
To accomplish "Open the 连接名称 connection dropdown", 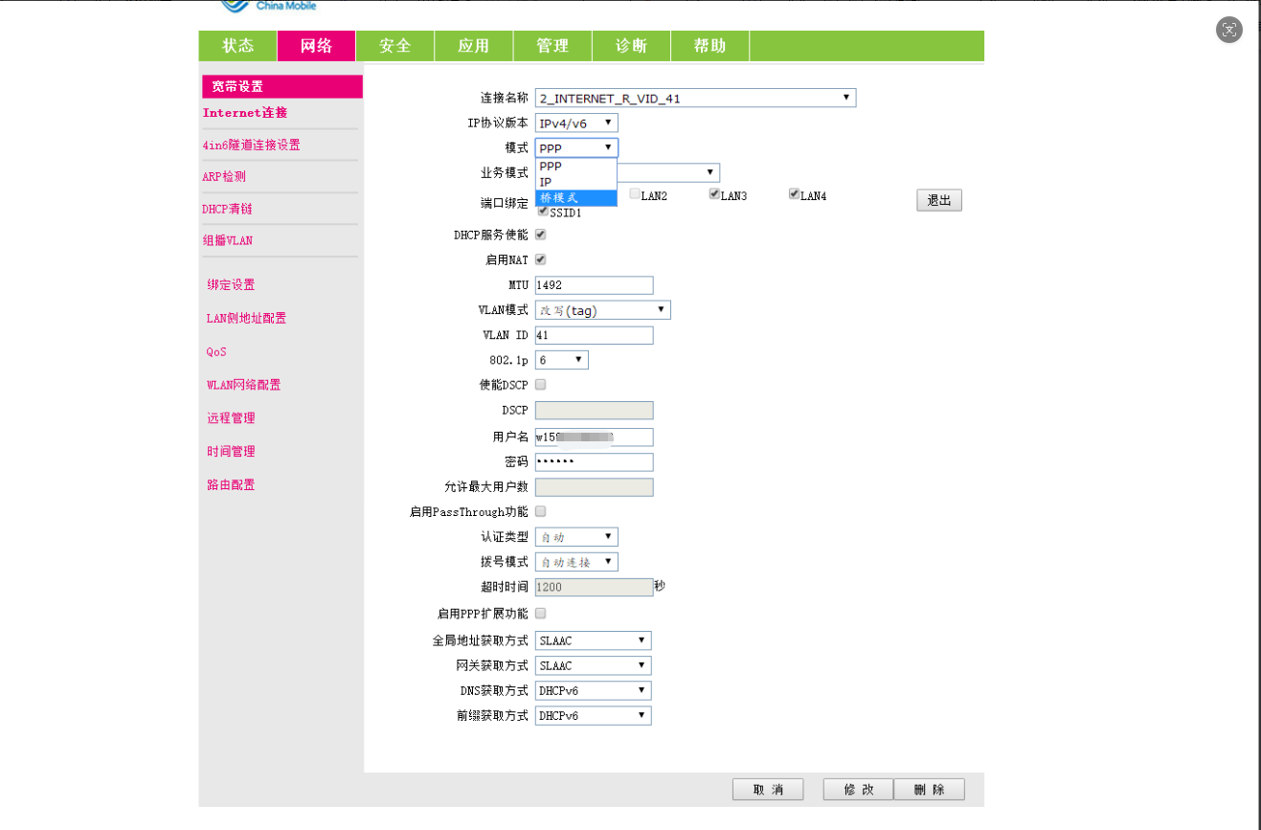I will 695,98.
